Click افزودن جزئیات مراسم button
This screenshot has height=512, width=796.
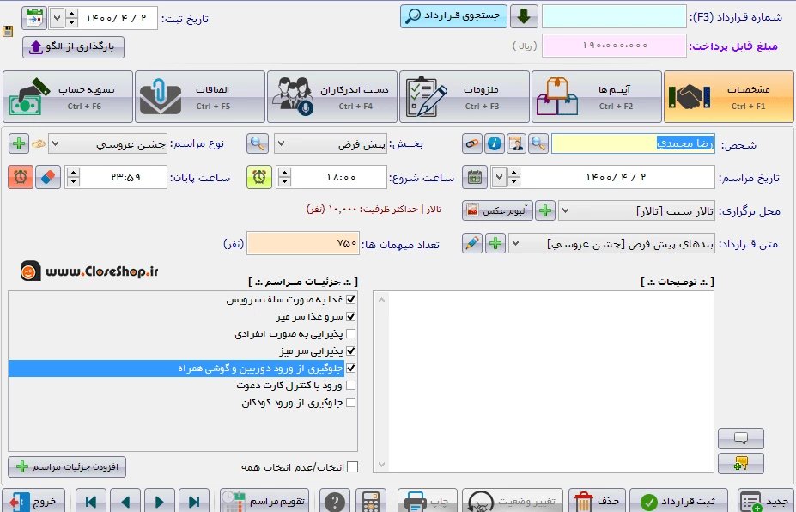[x=67, y=466]
